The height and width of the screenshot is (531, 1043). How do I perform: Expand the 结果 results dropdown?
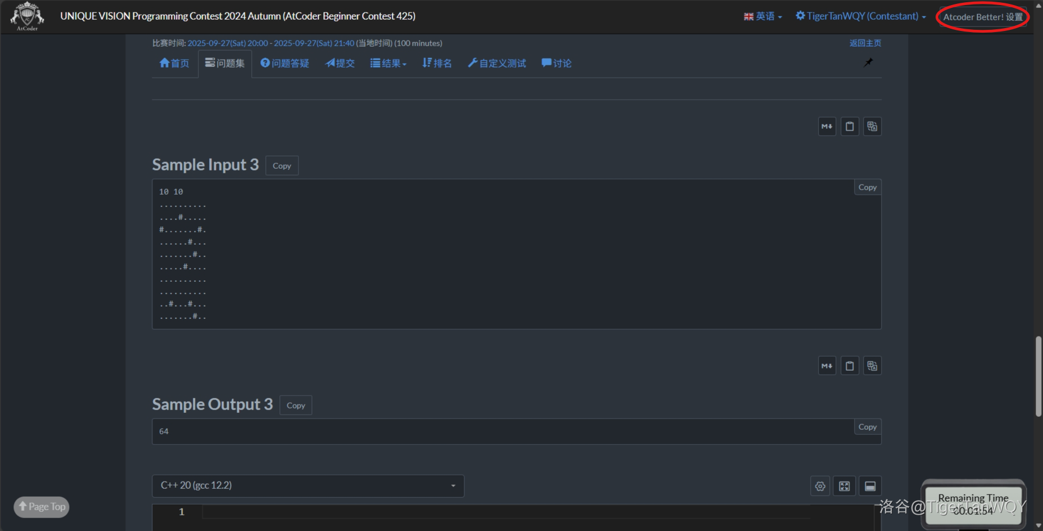(x=388, y=64)
